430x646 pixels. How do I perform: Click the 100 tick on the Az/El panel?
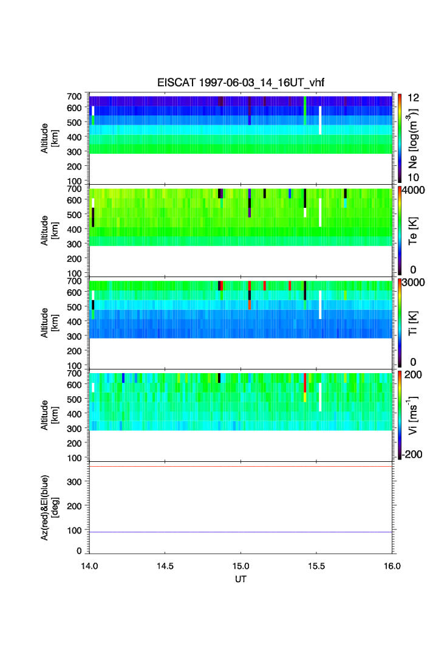74,531
